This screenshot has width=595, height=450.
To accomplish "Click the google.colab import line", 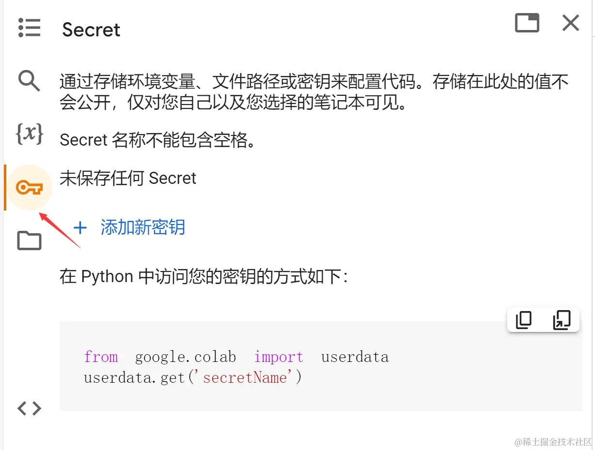I will (x=236, y=357).
